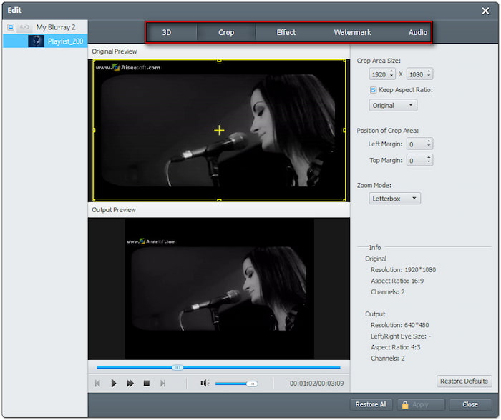Viewport: 501px width, 420px height.
Task: Fast forward the video preview
Action: 130,384
